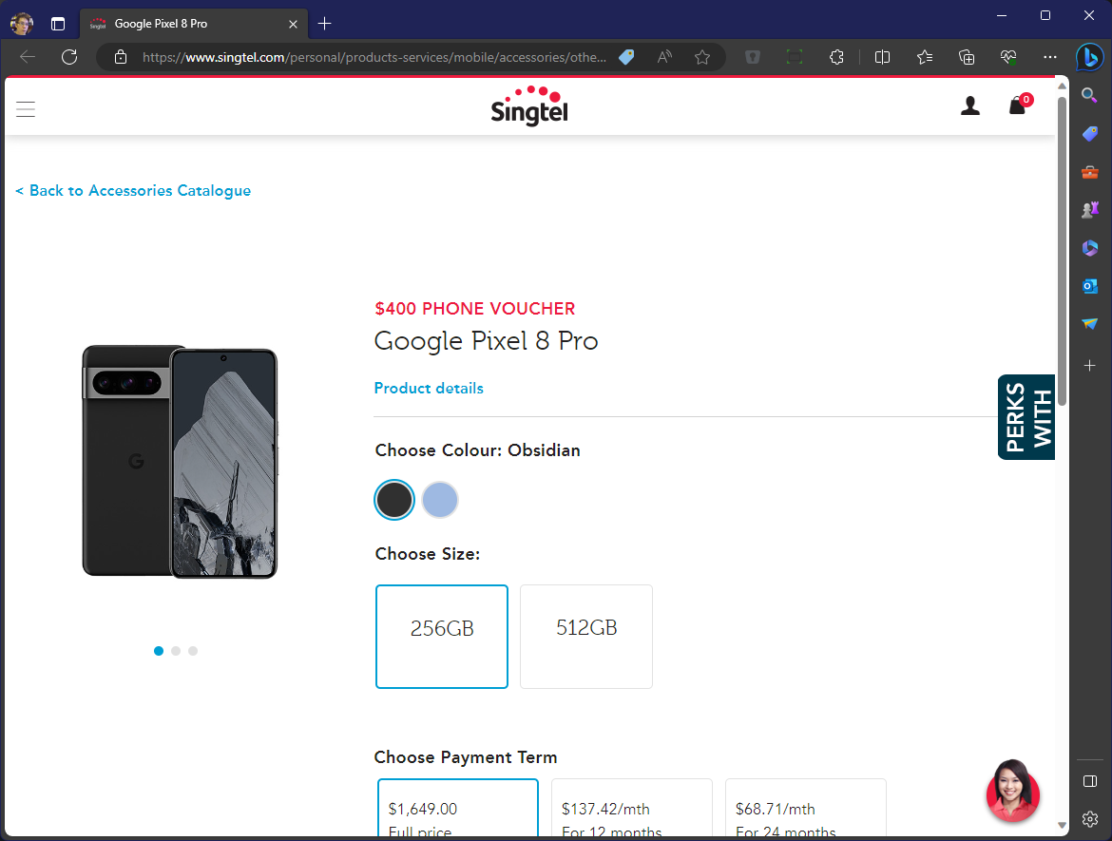1112x841 pixels.
Task: Switch to the Google Pixel 8 Pro tab
Action: [185, 23]
